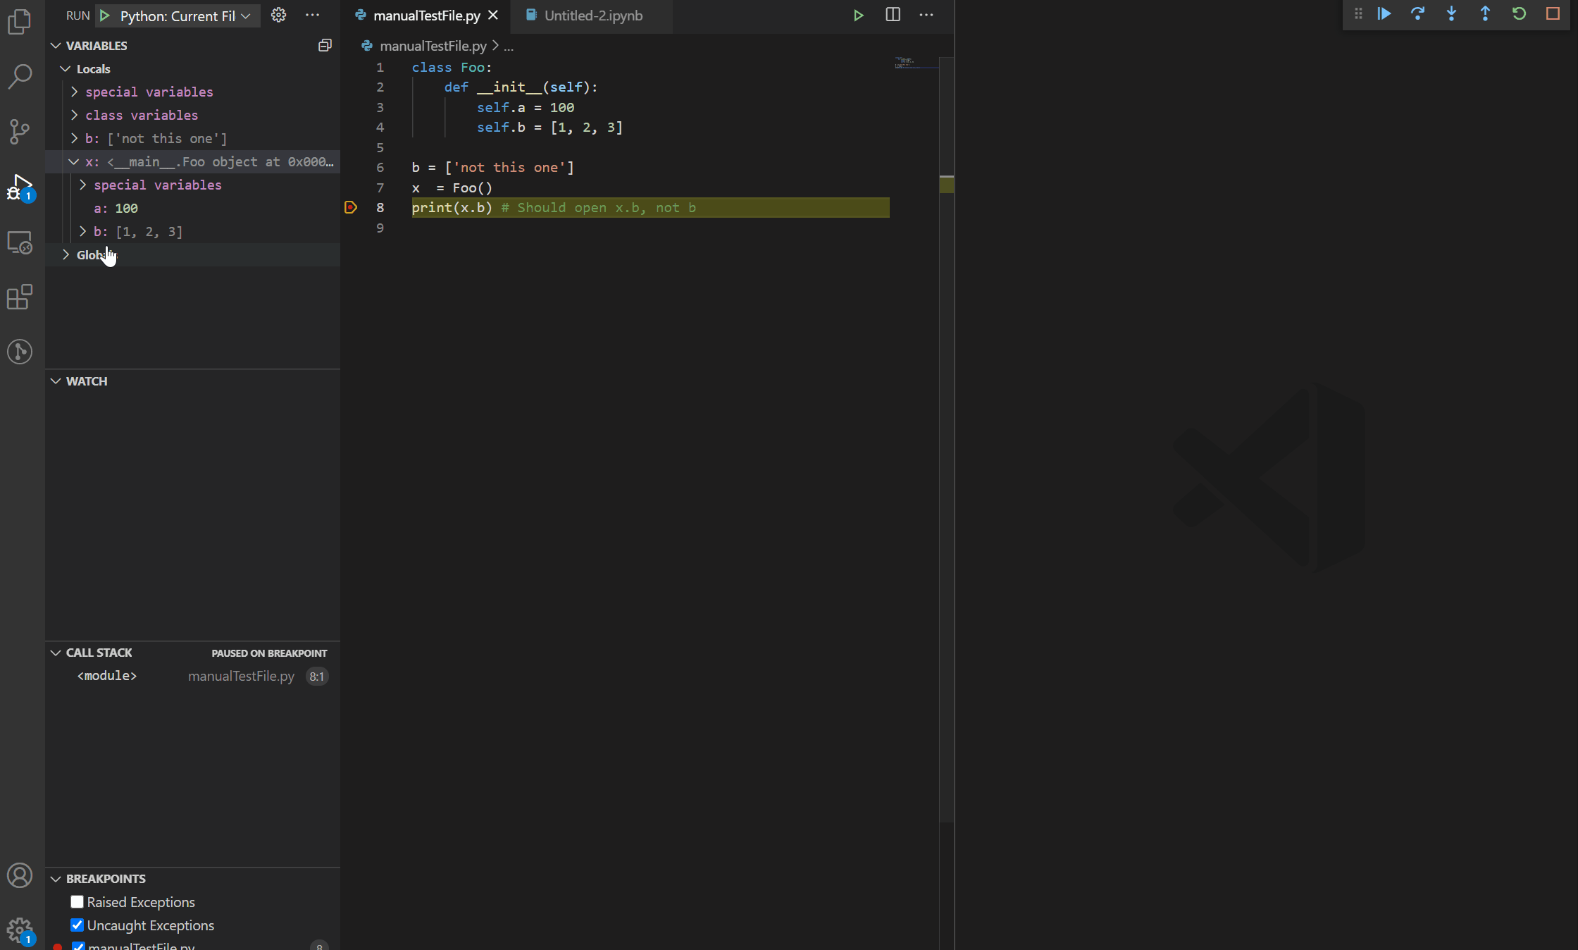Click PAUSED ON BREAKPOINT label

(x=269, y=653)
